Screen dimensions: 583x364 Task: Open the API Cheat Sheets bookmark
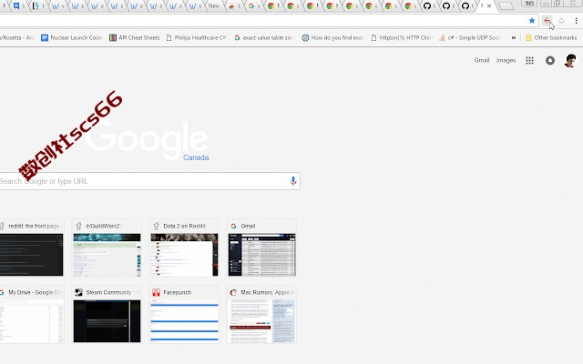(x=135, y=37)
